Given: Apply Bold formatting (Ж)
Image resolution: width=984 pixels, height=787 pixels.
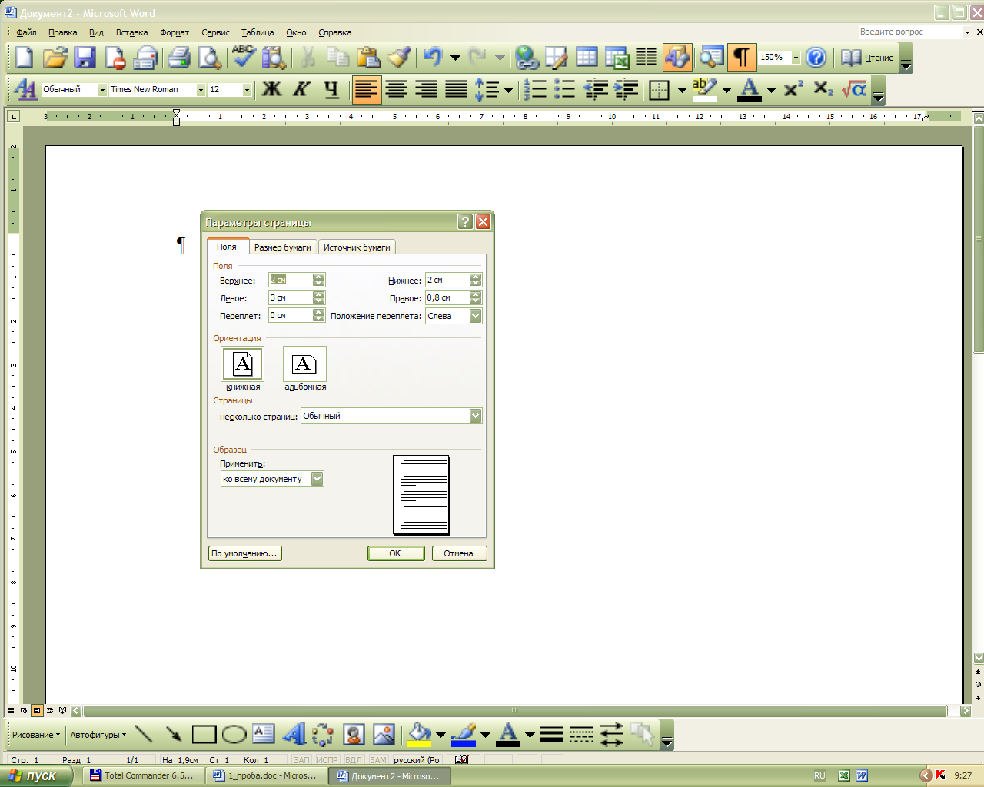Looking at the screenshot, I should click(x=271, y=89).
